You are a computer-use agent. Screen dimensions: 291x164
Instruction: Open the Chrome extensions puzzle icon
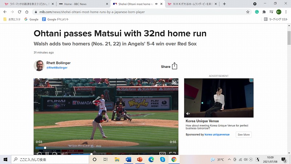(264, 12)
